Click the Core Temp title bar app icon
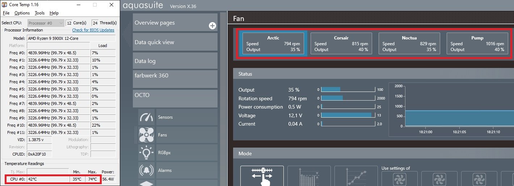 4,5
